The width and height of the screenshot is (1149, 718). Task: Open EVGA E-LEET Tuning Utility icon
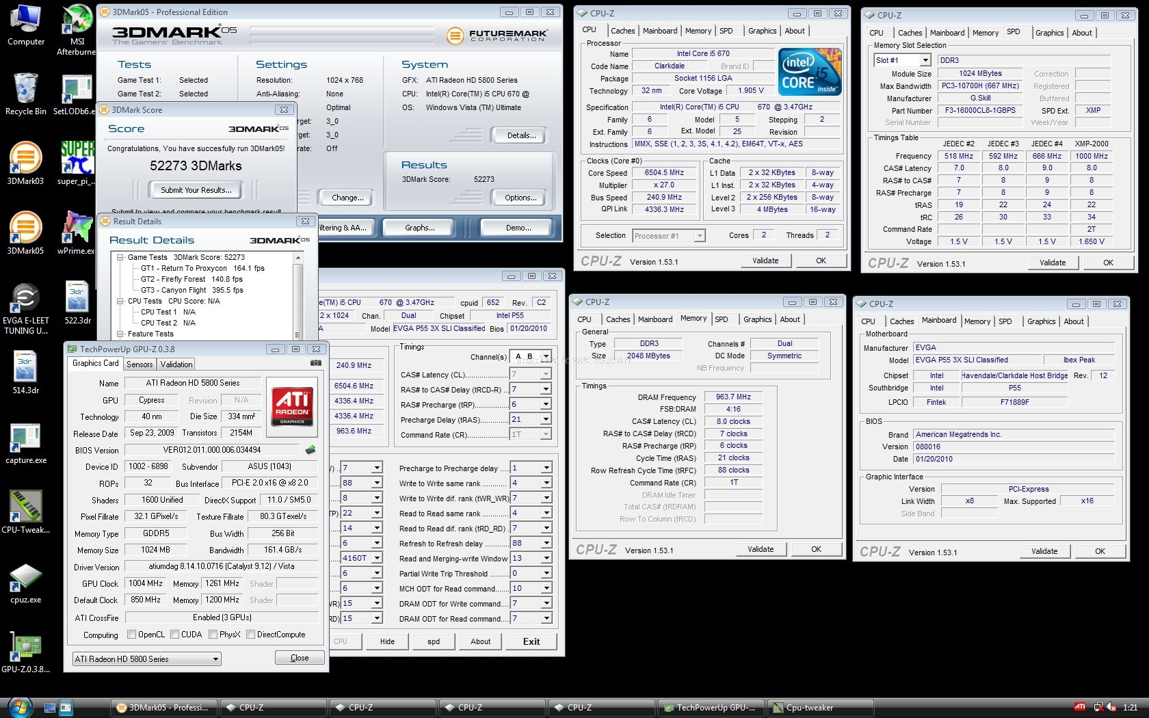(x=26, y=308)
